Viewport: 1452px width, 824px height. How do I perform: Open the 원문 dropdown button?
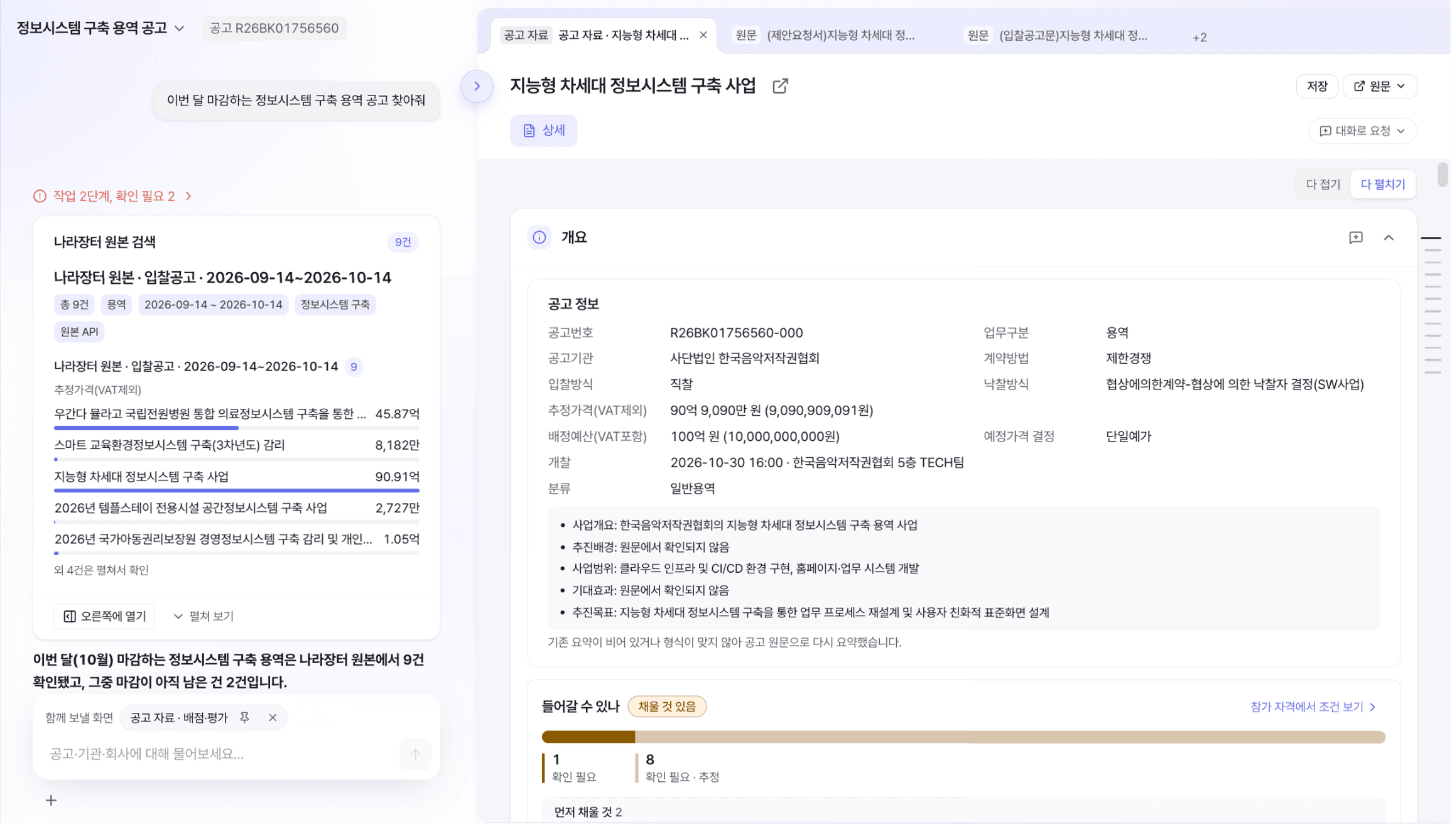click(x=1379, y=86)
